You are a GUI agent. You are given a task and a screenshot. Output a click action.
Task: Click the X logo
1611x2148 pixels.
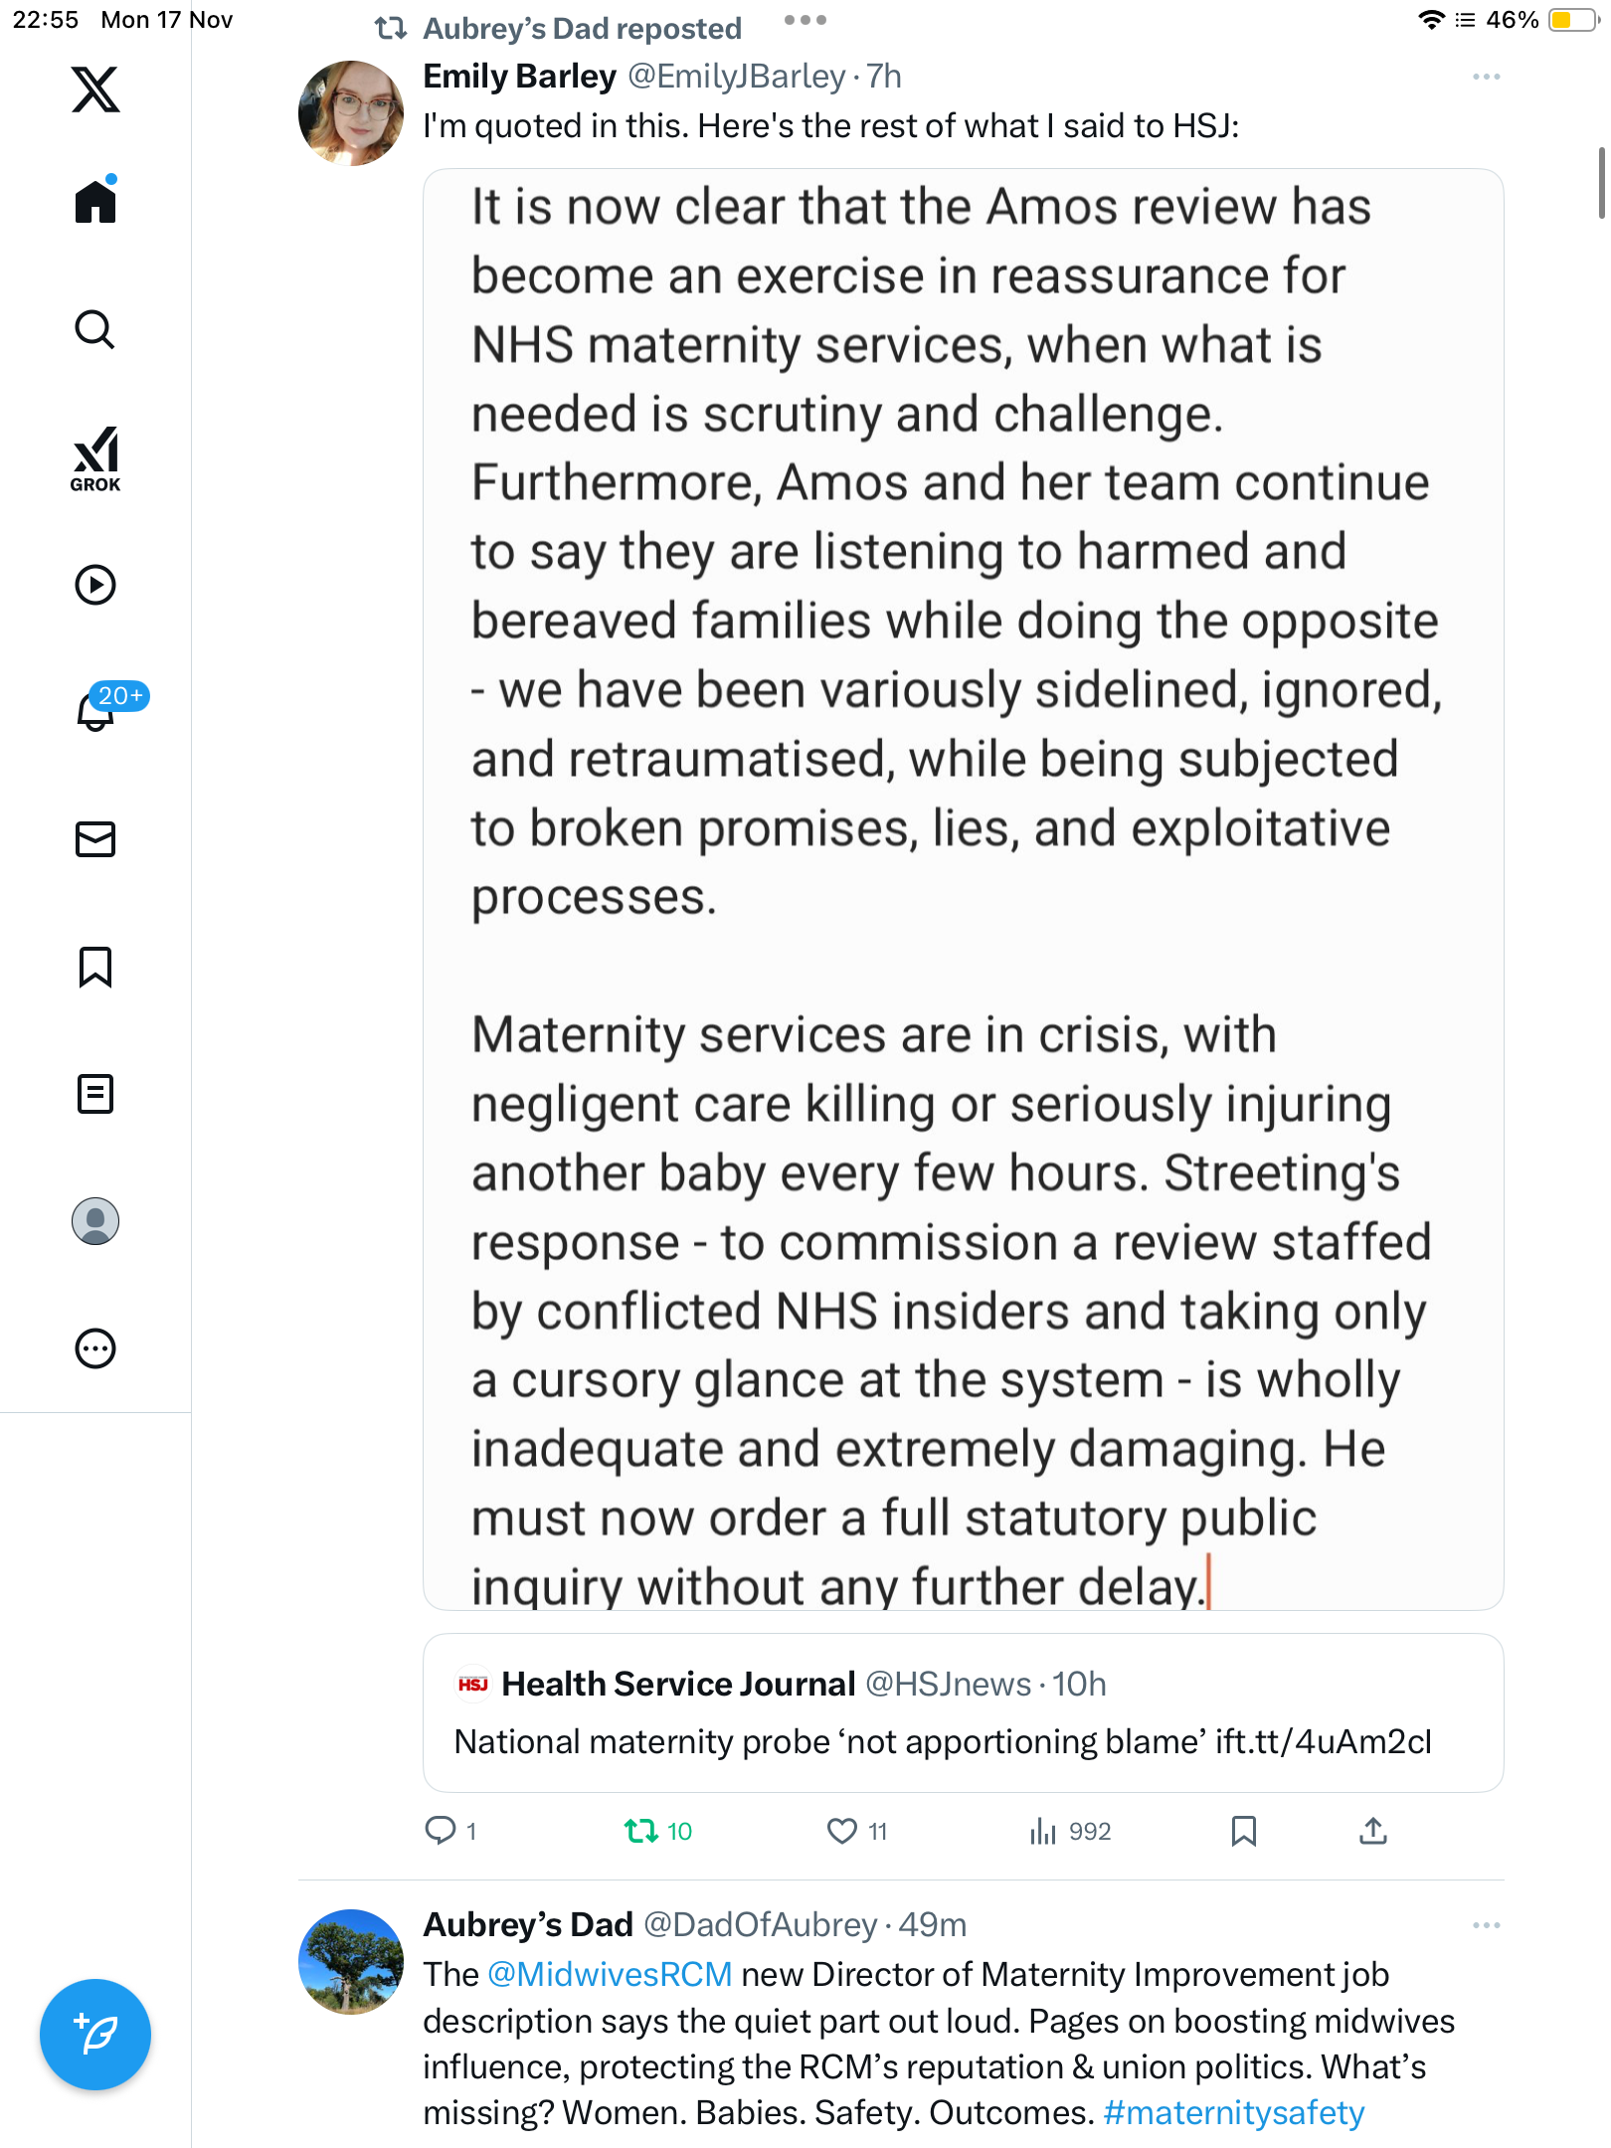coord(95,89)
